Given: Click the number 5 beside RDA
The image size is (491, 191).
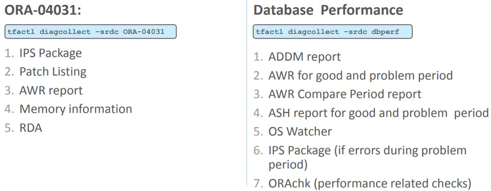Looking at the screenshot, I should (9, 128).
